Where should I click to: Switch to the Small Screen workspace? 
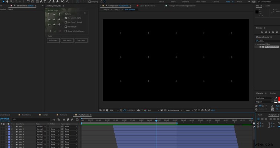[201, 1]
